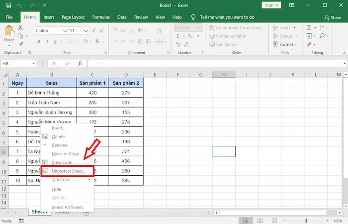Toggle Middle Align button
Screen dimensions: 348x224
point(123,30)
